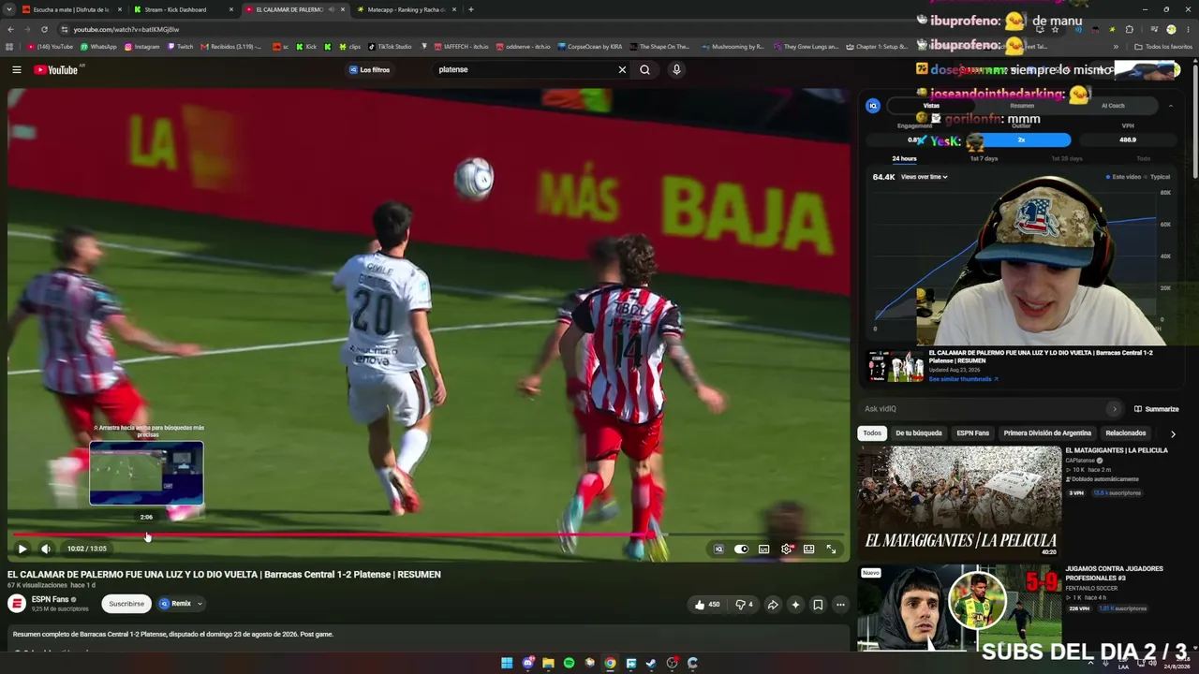
Task: Go back in browser history
Action: [10, 29]
